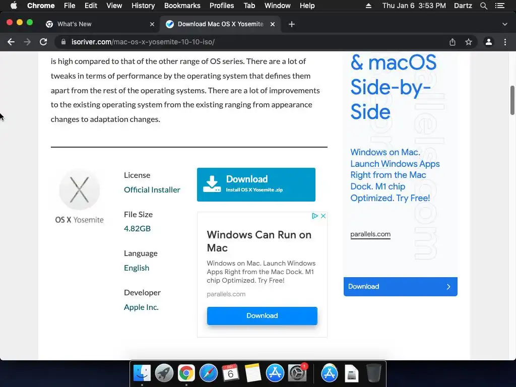
Task: Open the View menu
Action: 114,6
